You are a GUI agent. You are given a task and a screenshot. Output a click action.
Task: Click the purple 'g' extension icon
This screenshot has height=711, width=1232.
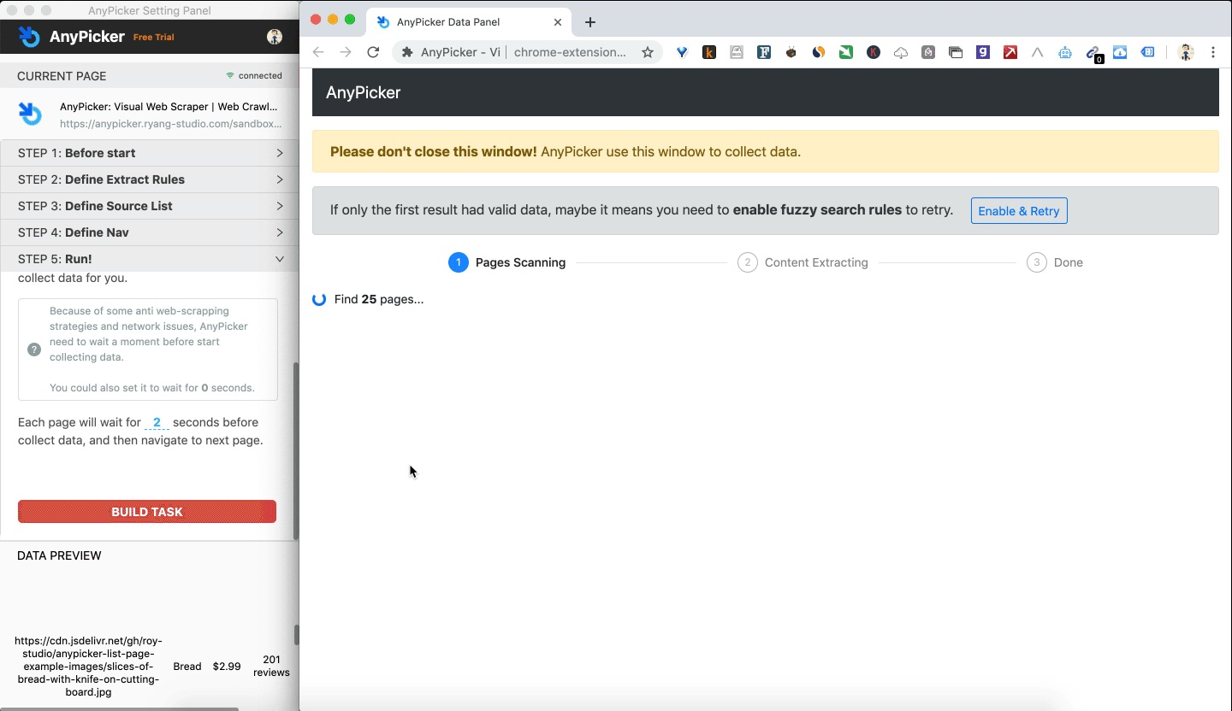pos(983,52)
